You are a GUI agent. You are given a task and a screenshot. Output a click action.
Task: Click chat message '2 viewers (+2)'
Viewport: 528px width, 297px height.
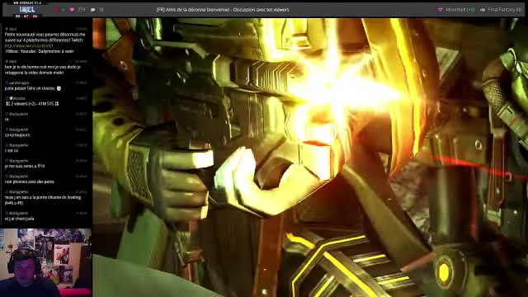[x=32, y=104]
